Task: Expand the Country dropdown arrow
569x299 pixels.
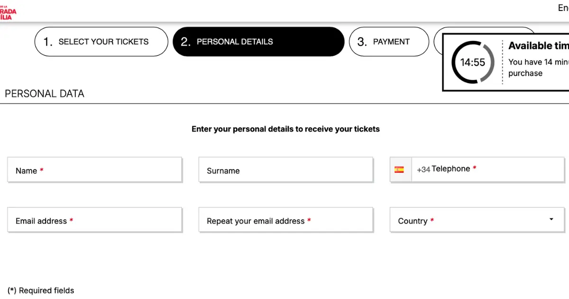Action: tap(551, 219)
